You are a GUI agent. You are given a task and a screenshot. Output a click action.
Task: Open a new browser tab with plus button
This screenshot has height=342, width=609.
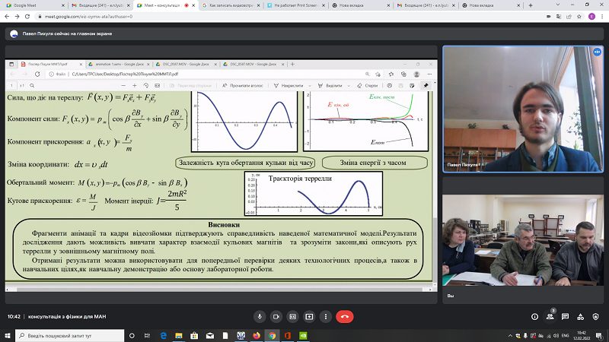click(531, 5)
